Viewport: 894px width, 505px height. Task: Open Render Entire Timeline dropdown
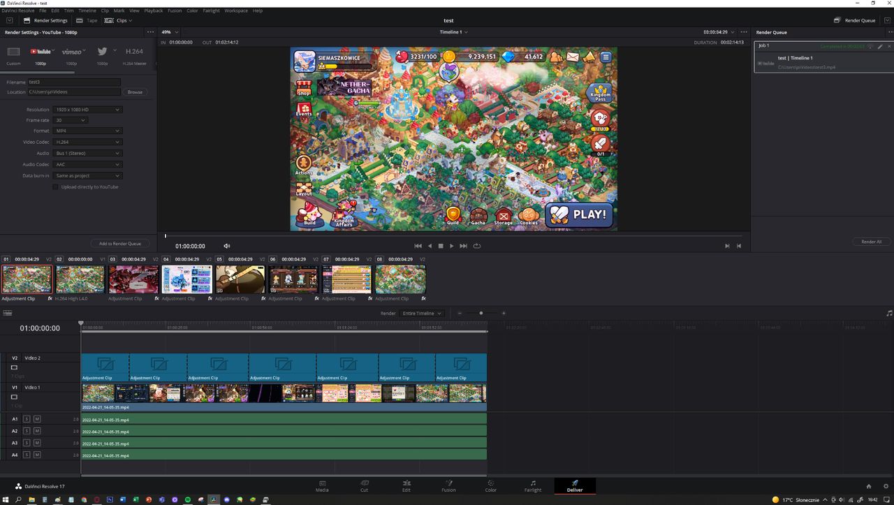pyautogui.click(x=421, y=313)
